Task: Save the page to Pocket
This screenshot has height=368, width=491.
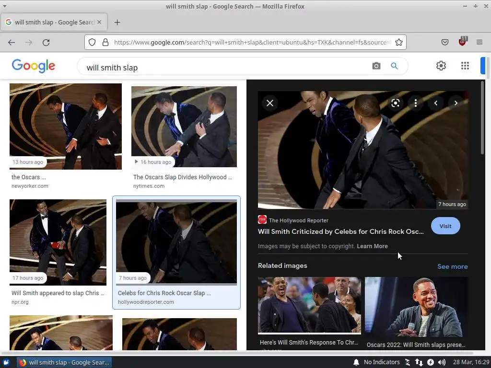Action: (444, 42)
